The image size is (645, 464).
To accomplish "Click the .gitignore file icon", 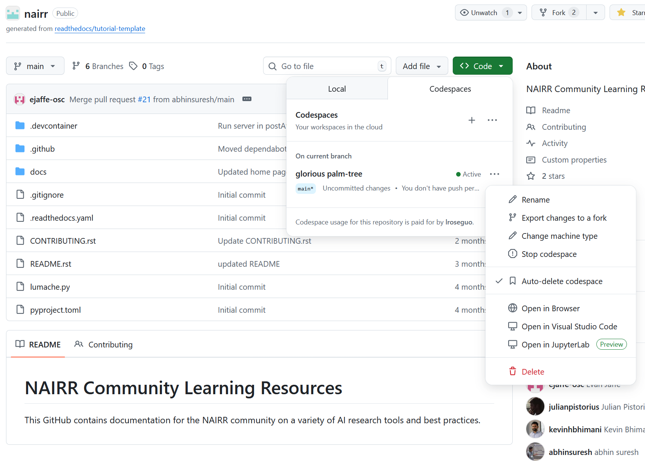I will coord(20,195).
